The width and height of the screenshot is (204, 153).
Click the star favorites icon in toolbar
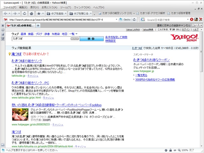(39, 14)
